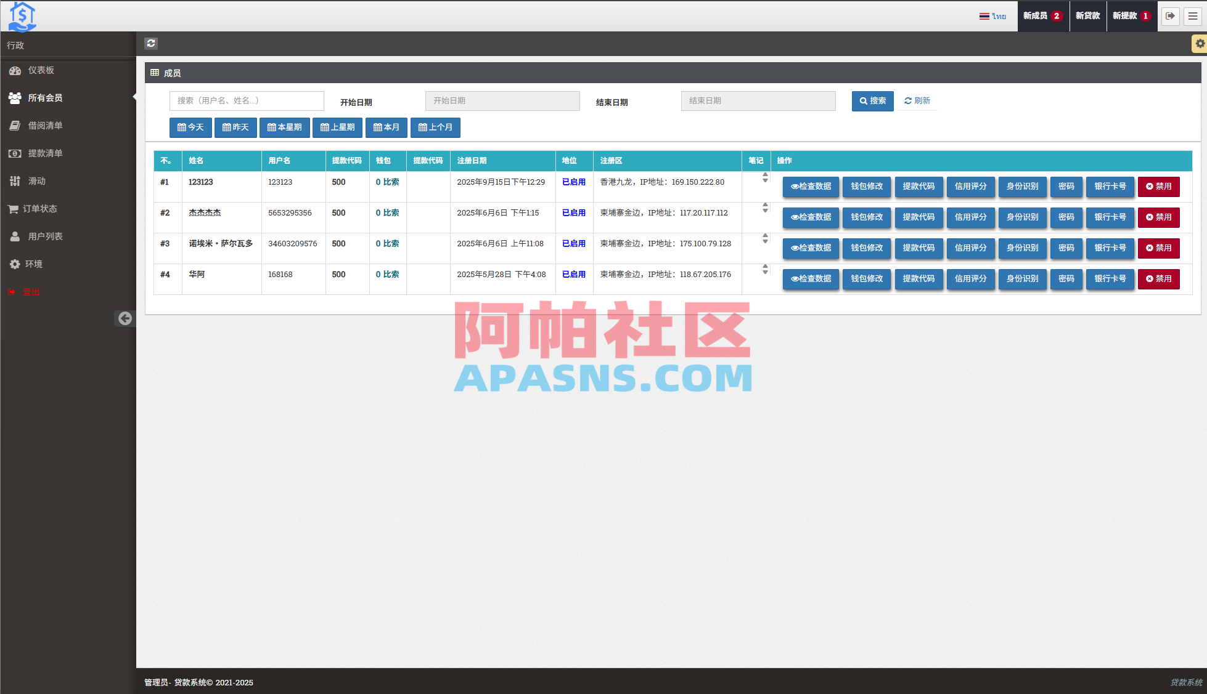
Task: Click the refresh icon in the top toolbar
Action: (x=150, y=43)
